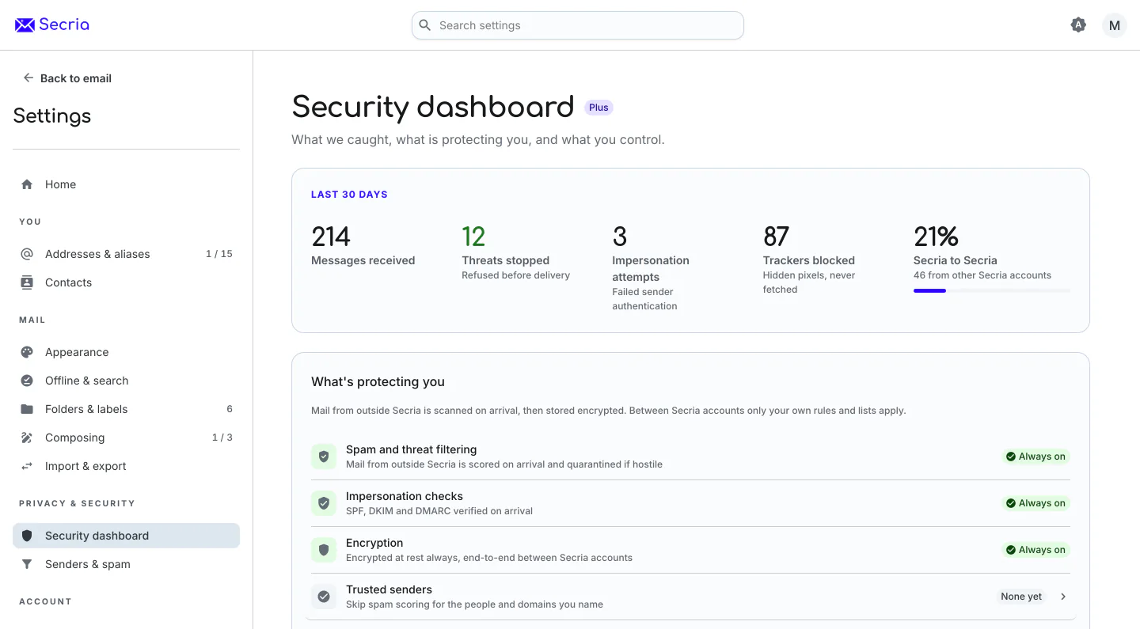Click 46 from other Secria accounts text

click(x=982, y=275)
